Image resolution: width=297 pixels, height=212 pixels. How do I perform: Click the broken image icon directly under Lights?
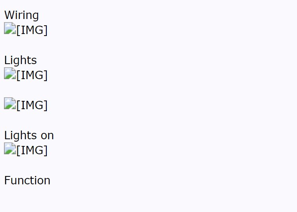(10, 73)
